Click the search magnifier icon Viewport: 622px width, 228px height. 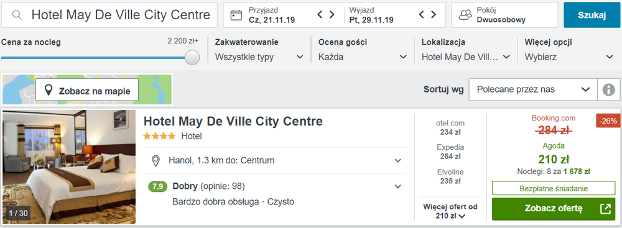point(16,15)
